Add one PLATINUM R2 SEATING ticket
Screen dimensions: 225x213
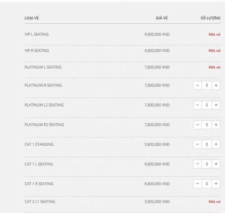click(x=216, y=125)
